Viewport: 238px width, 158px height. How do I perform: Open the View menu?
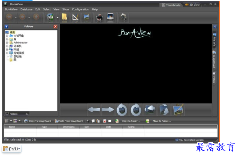(x=56, y=9)
